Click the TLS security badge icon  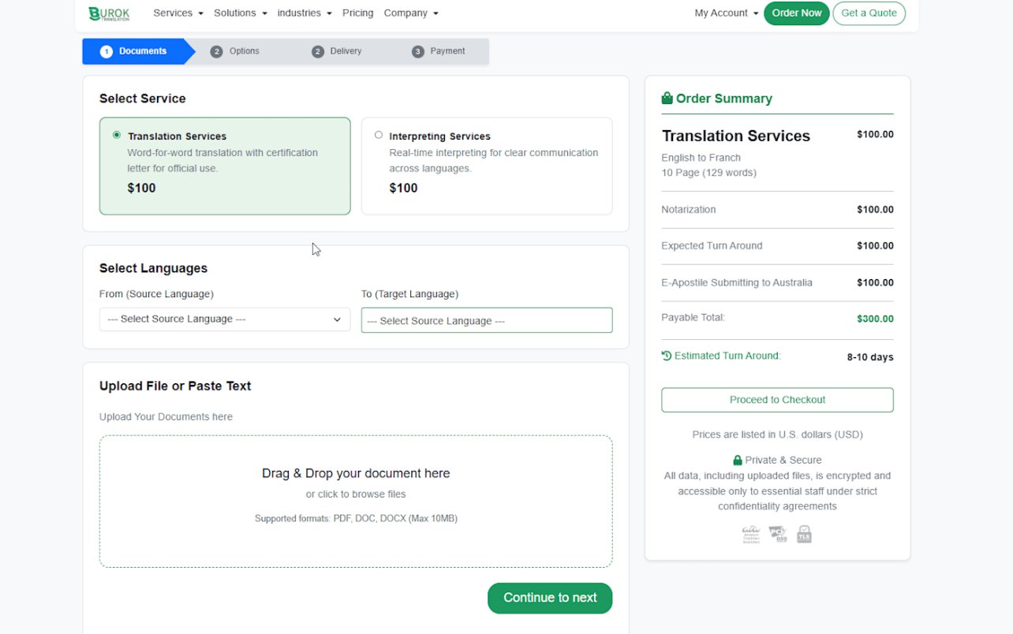[x=804, y=535]
